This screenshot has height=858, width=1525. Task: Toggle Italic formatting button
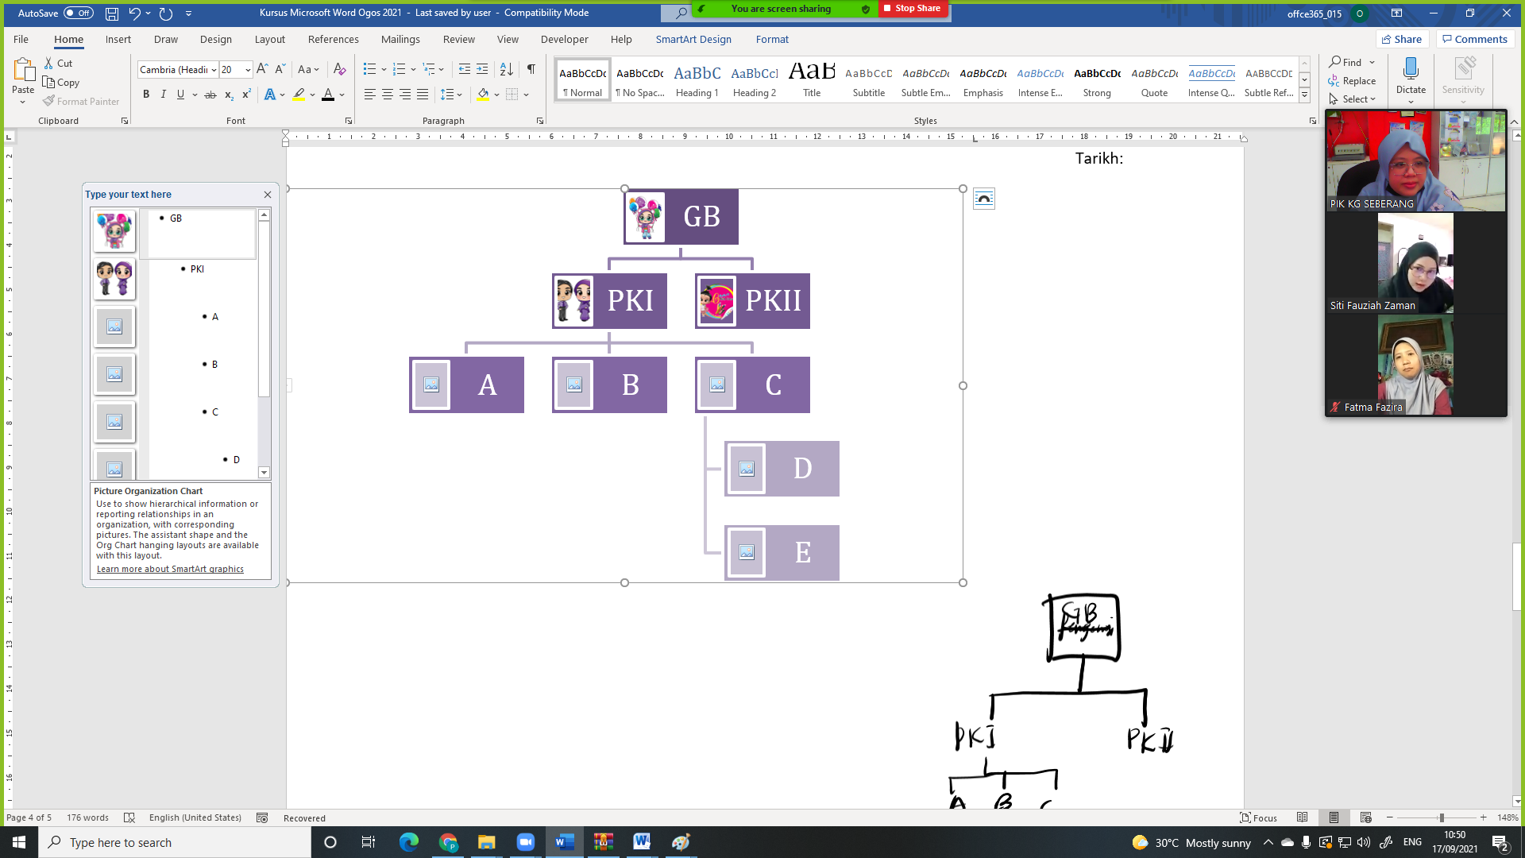(164, 95)
